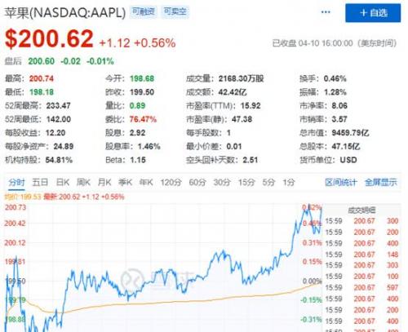The width and height of the screenshot is (408, 332).
Task: Select the 分时 chart tab
Action: click(x=16, y=182)
